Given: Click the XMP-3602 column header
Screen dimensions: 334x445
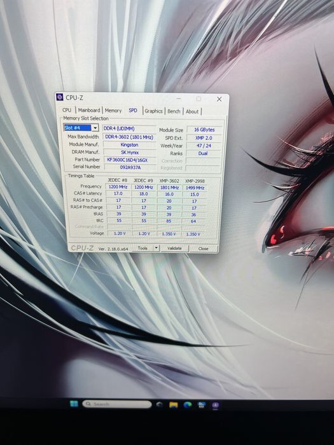Looking at the screenshot, I should (x=169, y=181).
